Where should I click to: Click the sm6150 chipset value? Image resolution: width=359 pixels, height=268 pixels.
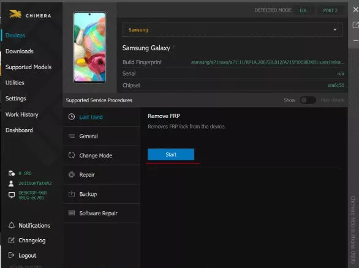[336, 85]
